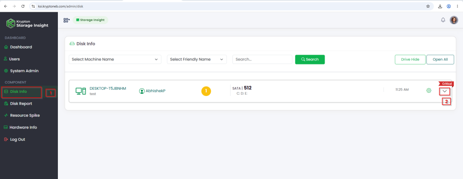Click the red Critical ribbon label
This screenshot has width=463, height=179.
(x=446, y=83)
